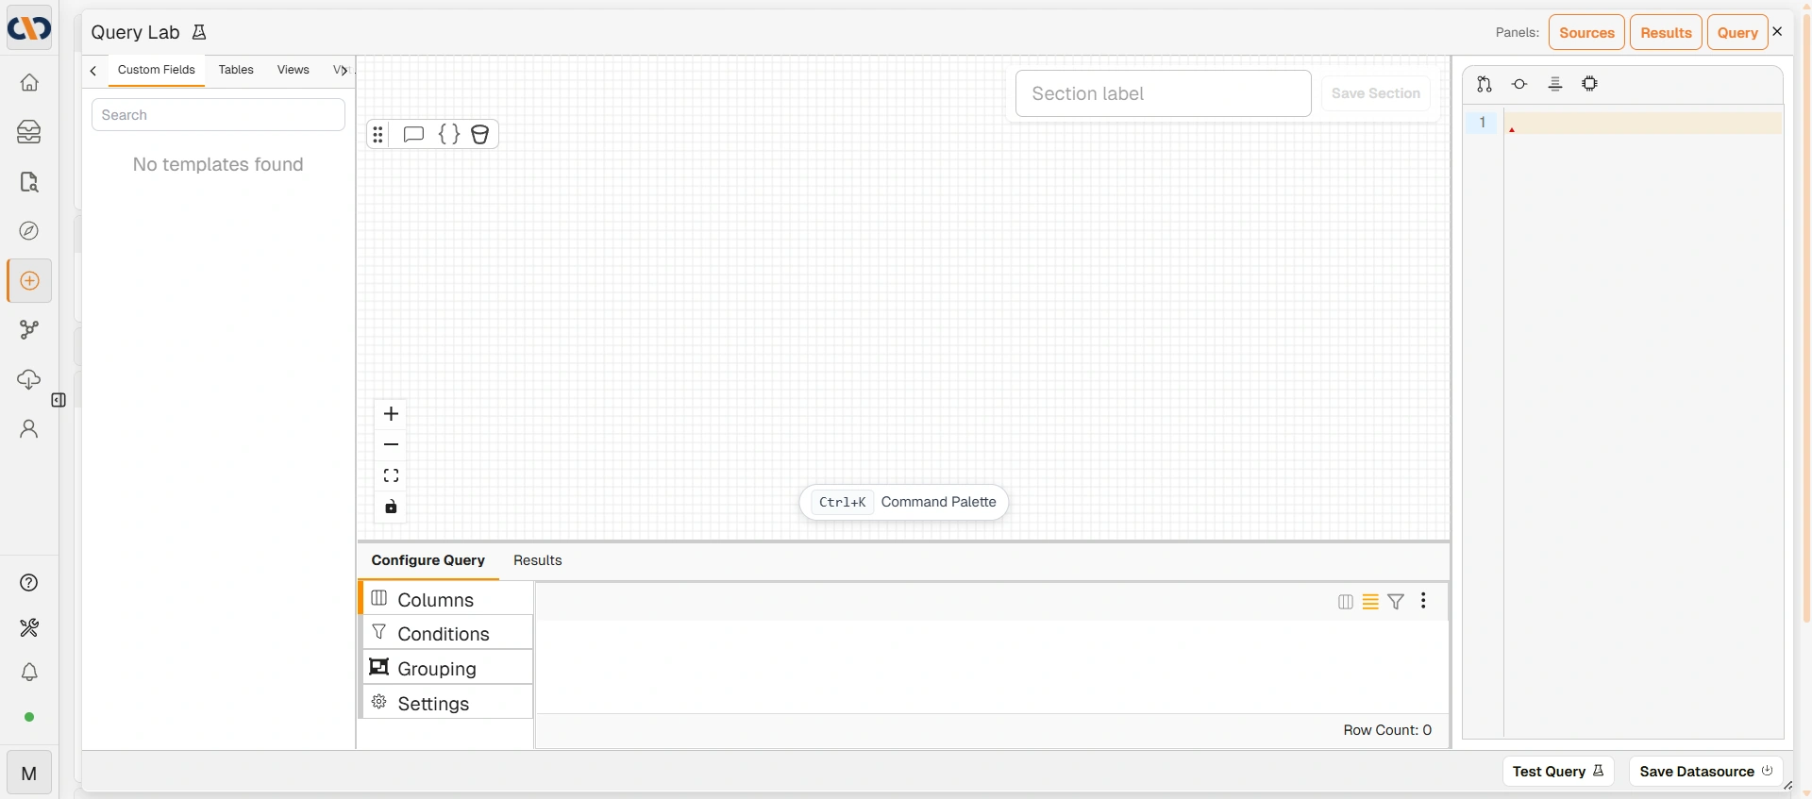1812x799 pixels.
Task: Fit the canvas view to screen
Action: click(391, 476)
